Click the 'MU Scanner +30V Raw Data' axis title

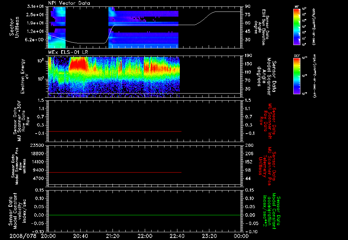coord(21,121)
